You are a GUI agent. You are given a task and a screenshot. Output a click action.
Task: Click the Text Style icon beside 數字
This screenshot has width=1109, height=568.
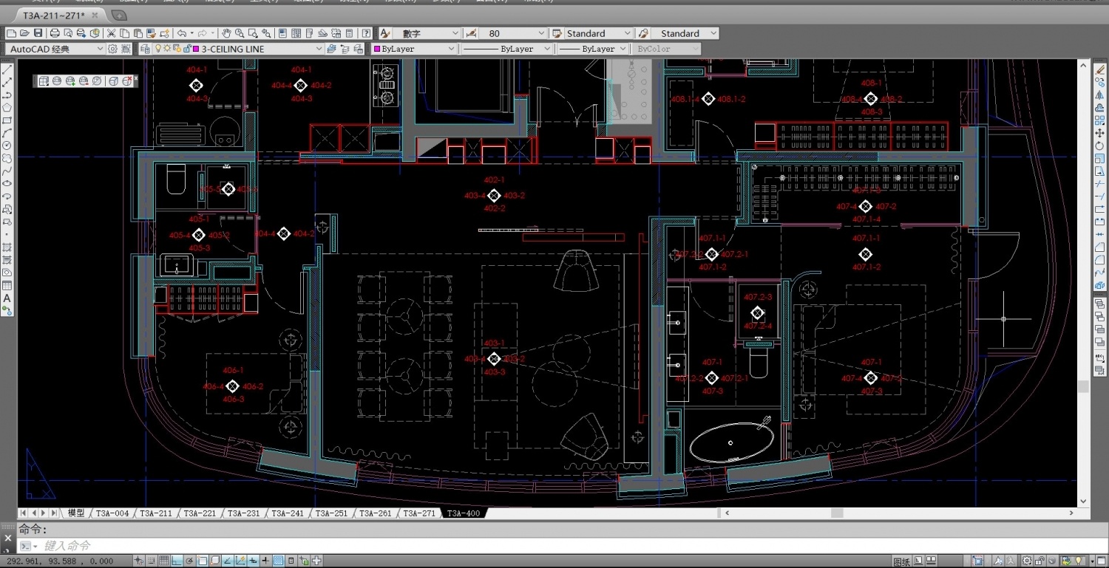(x=384, y=33)
